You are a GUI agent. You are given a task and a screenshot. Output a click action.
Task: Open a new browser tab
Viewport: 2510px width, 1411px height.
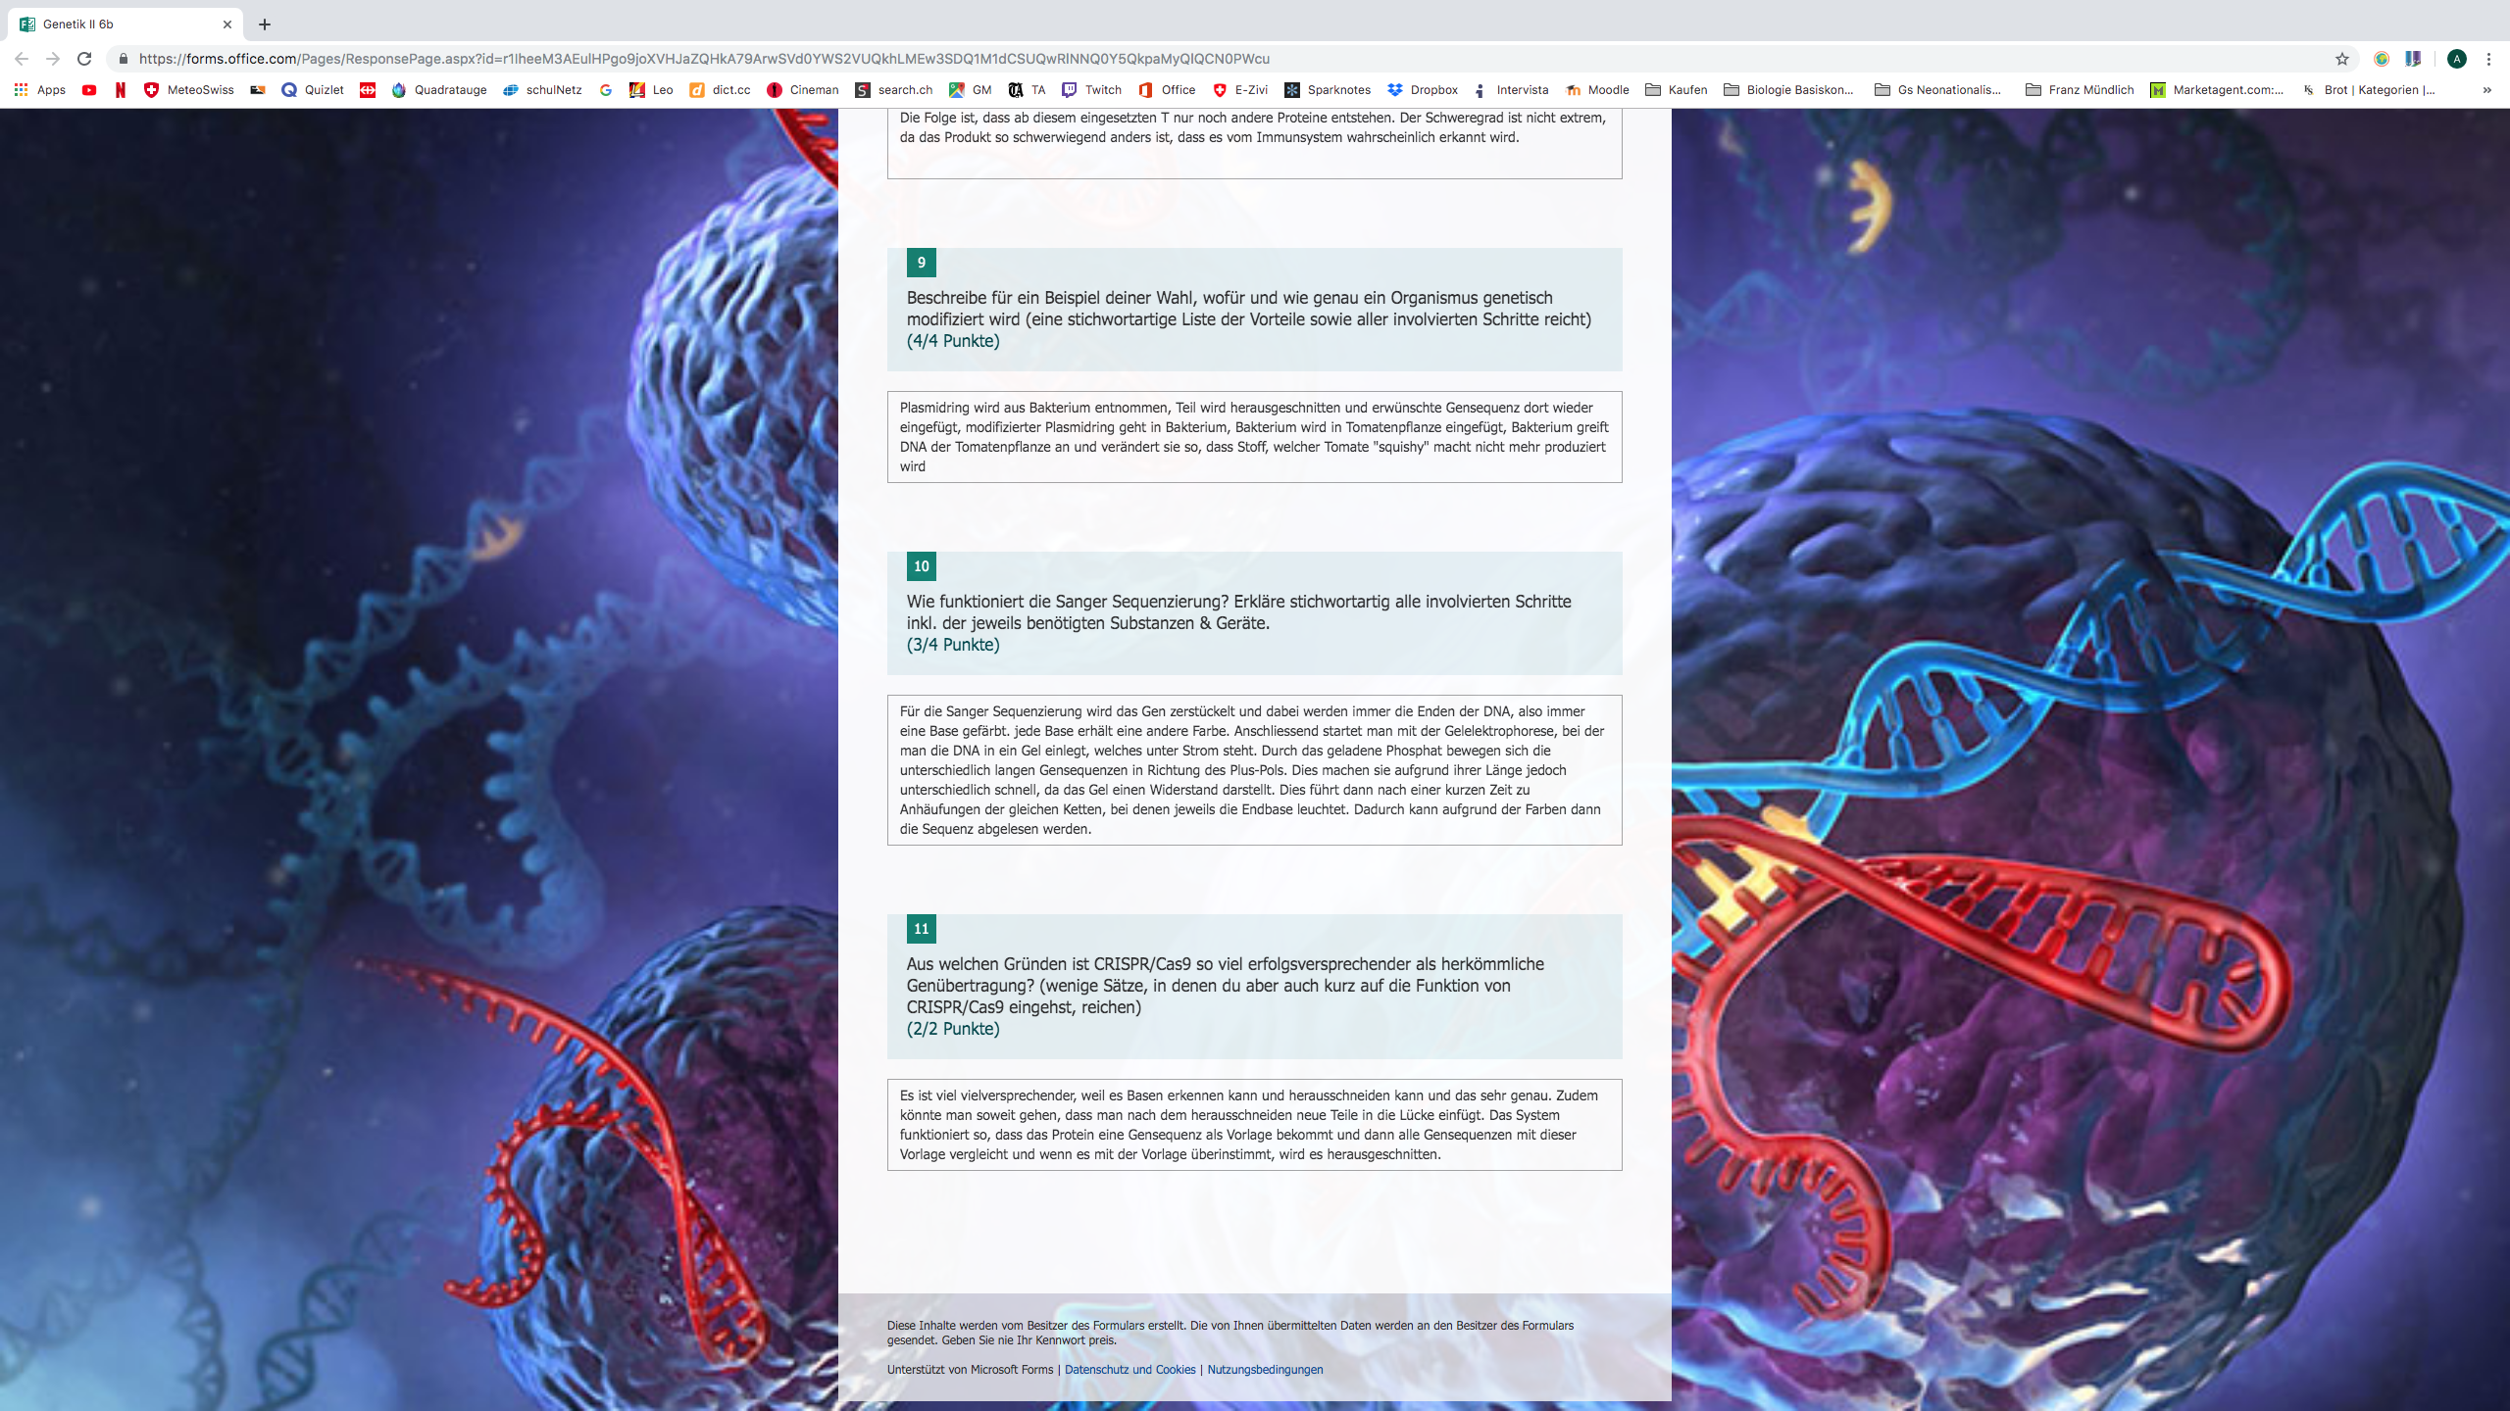point(265,24)
